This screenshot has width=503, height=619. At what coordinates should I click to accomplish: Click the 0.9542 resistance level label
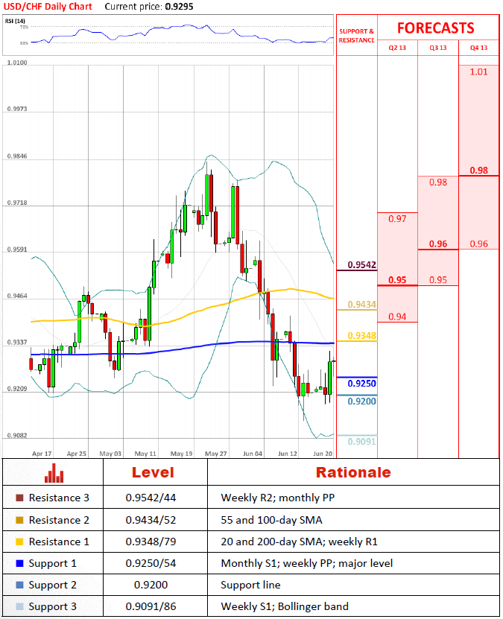(361, 265)
